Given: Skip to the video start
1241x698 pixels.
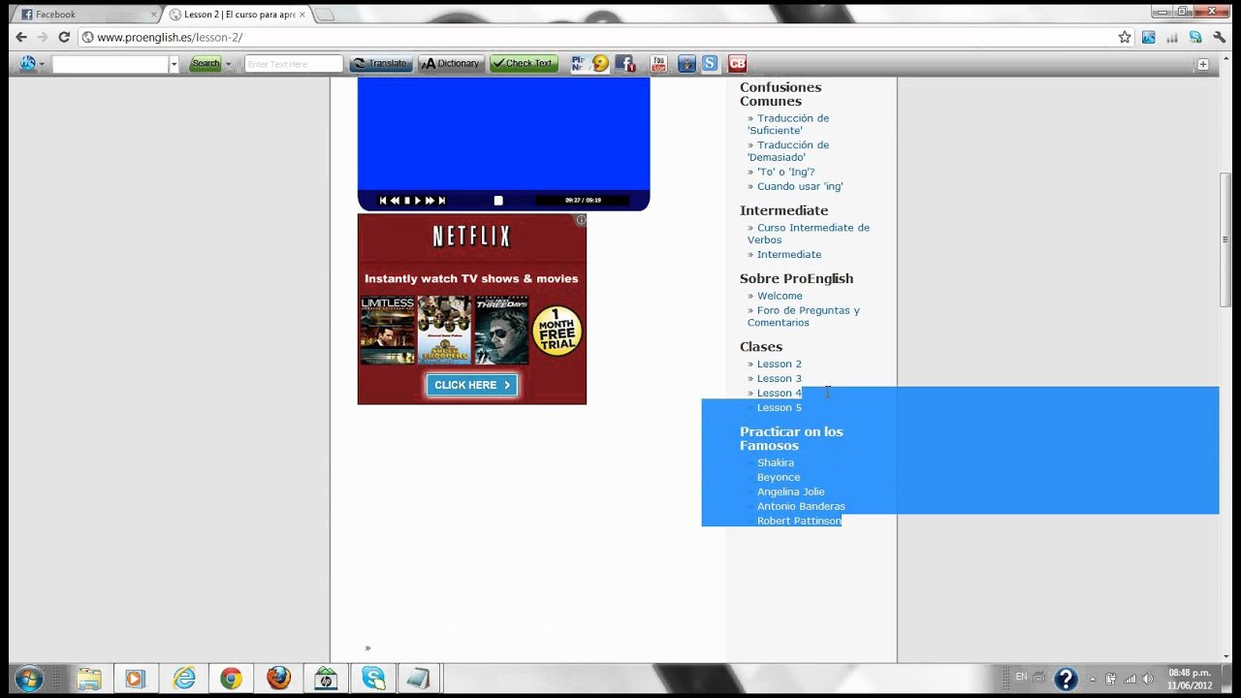Looking at the screenshot, I should click(383, 201).
